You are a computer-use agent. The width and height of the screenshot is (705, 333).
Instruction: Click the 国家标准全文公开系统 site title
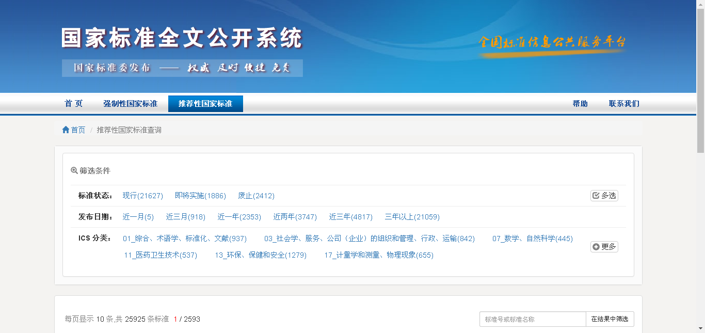pos(182,38)
